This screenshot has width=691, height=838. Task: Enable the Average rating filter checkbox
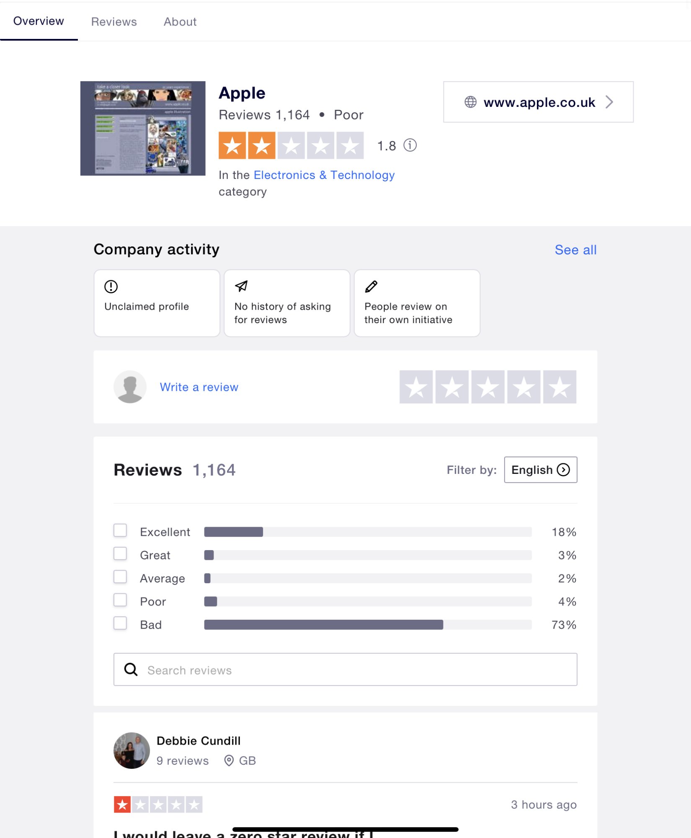coord(120,577)
